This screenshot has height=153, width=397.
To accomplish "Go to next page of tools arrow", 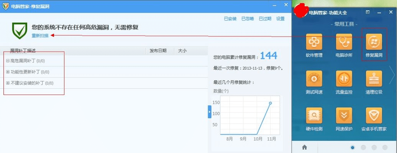I will [x=392, y=75].
